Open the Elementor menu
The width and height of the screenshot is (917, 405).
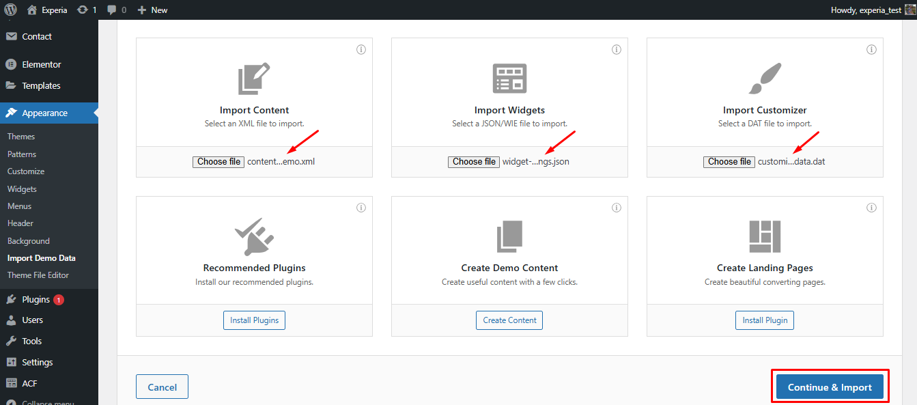pos(42,64)
